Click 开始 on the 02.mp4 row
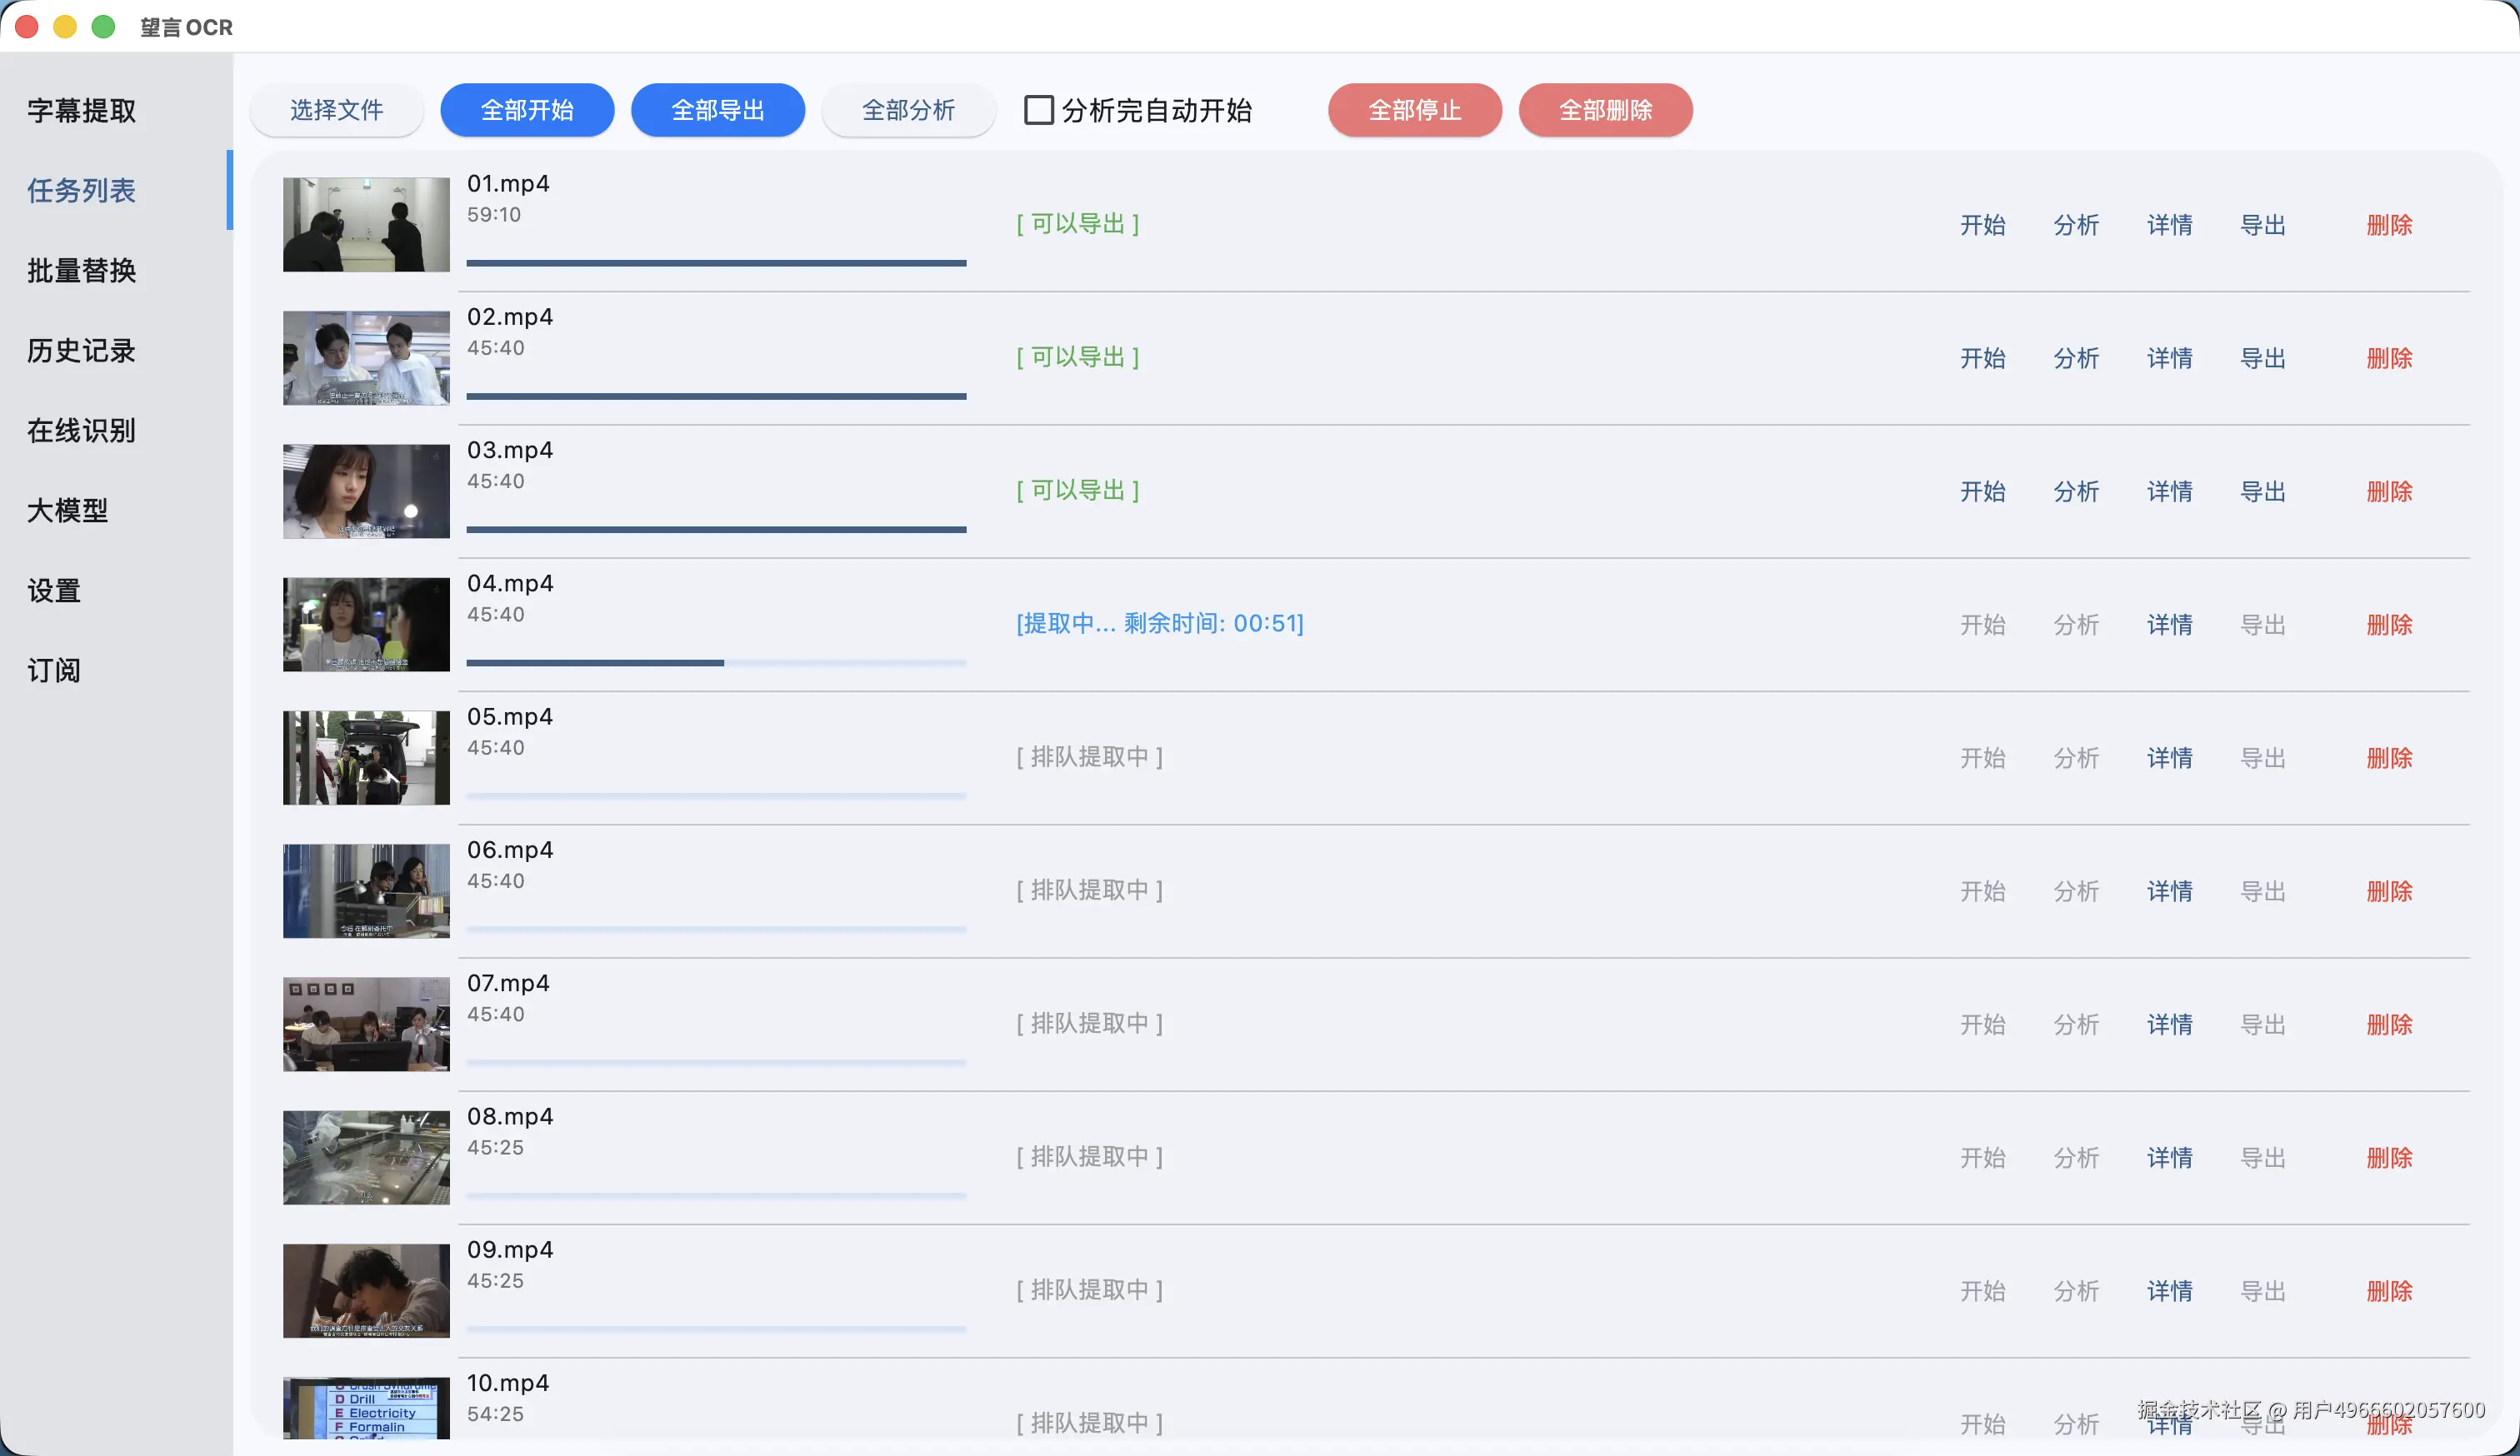Screen dimensions: 2520x1456 coord(1982,358)
